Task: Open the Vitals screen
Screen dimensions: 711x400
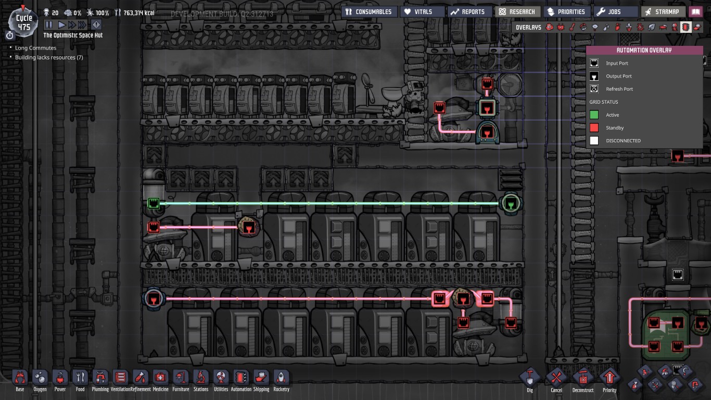Action: coord(423,11)
